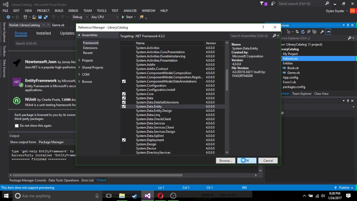Image resolution: width=357 pixels, height=201 pixels.
Task: Click the Quick Launch search box
Action: coord(301,4)
